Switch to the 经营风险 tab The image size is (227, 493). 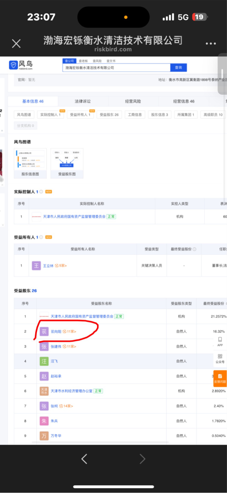133,101
